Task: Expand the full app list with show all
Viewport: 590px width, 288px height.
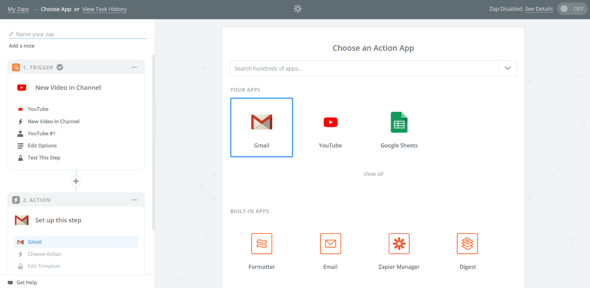Action: click(373, 174)
